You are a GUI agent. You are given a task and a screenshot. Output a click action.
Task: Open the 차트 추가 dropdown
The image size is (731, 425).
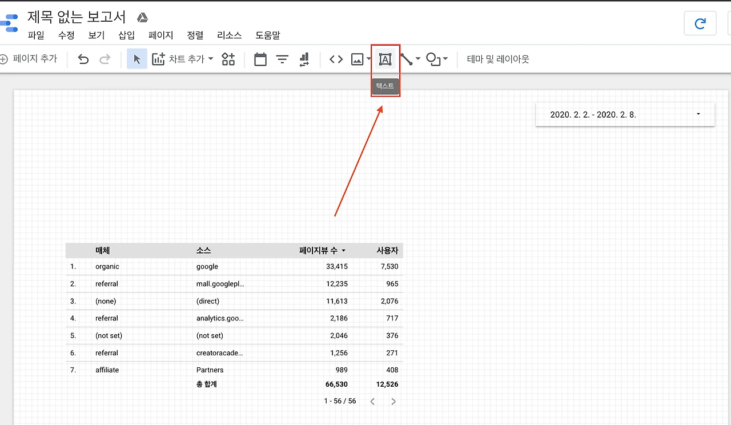tap(183, 59)
